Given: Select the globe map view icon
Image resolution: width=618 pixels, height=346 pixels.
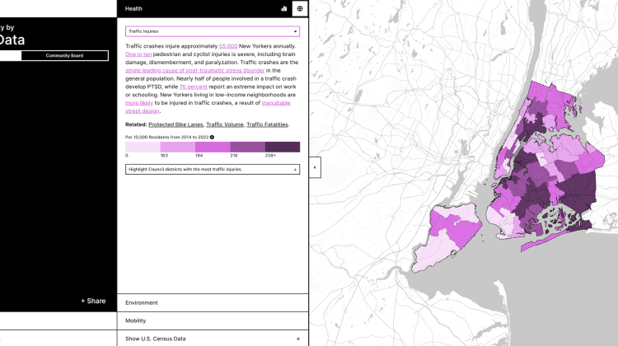Looking at the screenshot, I should point(300,9).
